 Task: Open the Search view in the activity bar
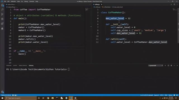click(2, 10)
